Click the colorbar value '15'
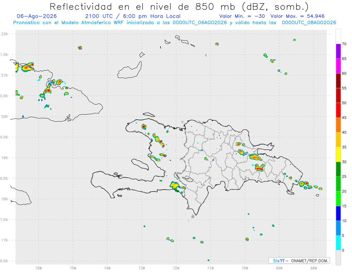 pyautogui.click(x=344, y=206)
